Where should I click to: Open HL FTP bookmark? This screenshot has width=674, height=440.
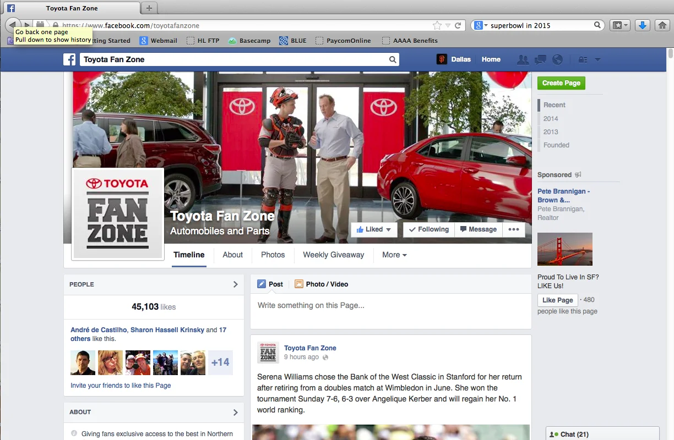pos(203,41)
